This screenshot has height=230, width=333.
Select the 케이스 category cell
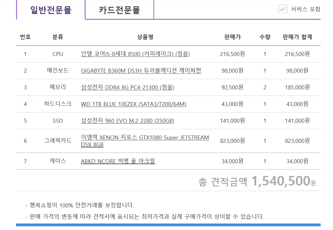(x=57, y=161)
